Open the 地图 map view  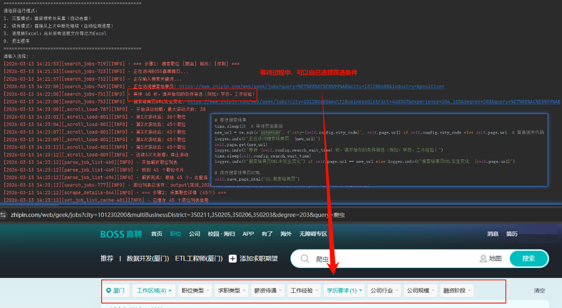[490, 258]
